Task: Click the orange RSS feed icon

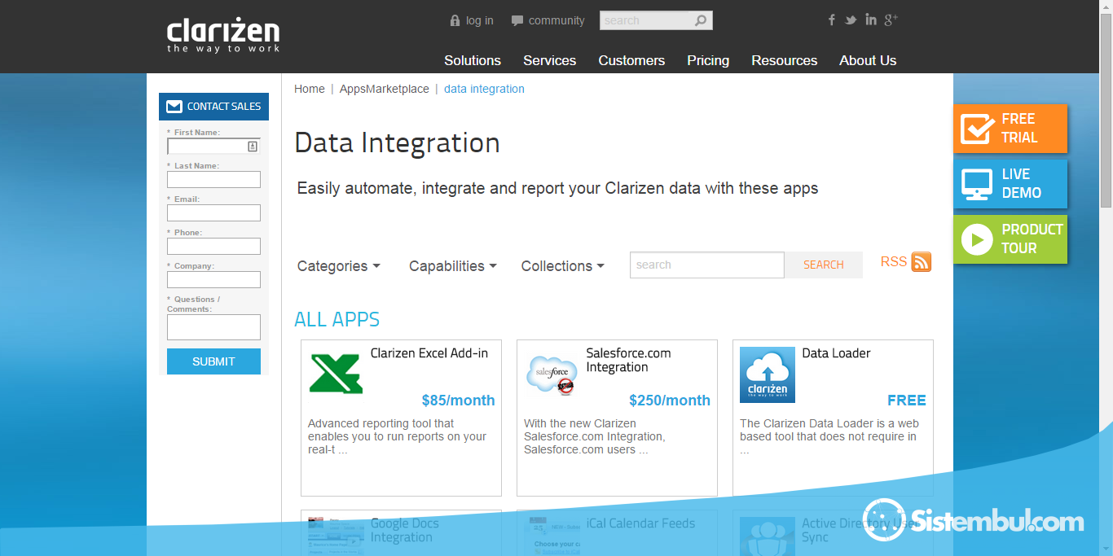Action: pos(921,262)
